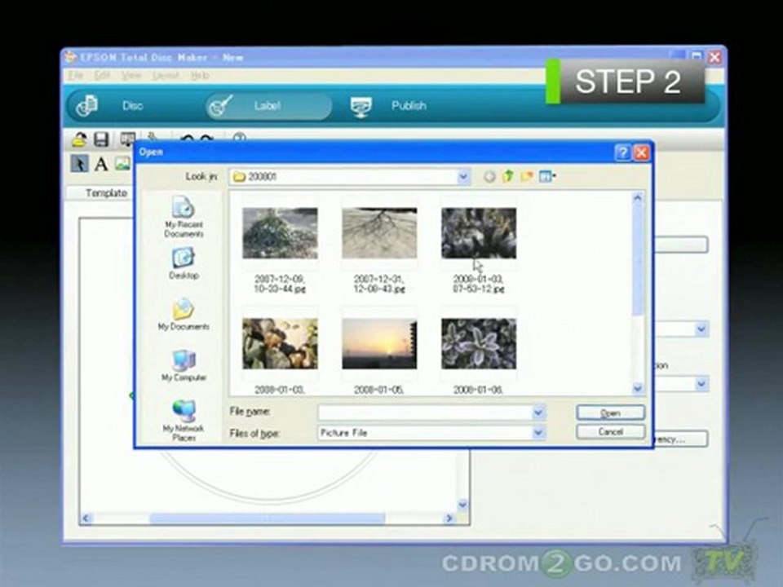
Task: Click file name '2007-12-09, 10-33-44.jpg'
Action: (x=280, y=284)
